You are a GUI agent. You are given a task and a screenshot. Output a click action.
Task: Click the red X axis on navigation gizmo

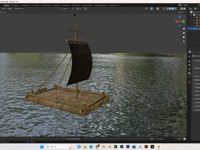pyautogui.click(x=177, y=22)
